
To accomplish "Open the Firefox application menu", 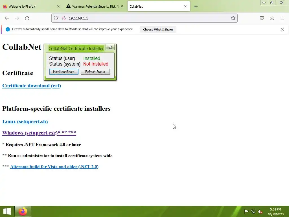I will (x=282, y=18).
